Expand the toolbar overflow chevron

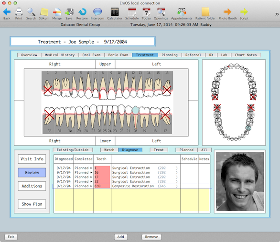point(277,14)
